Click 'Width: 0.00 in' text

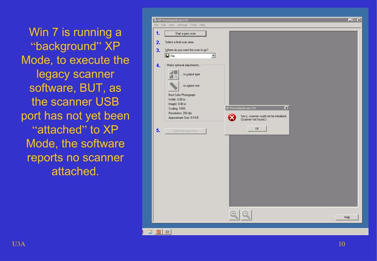point(177,99)
